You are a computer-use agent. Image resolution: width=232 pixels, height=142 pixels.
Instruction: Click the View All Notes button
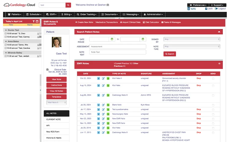[56, 91]
